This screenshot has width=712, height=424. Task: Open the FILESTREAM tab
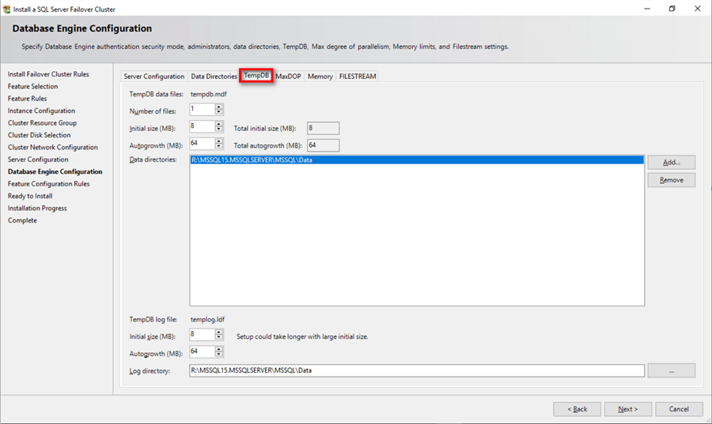(x=358, y=76)
